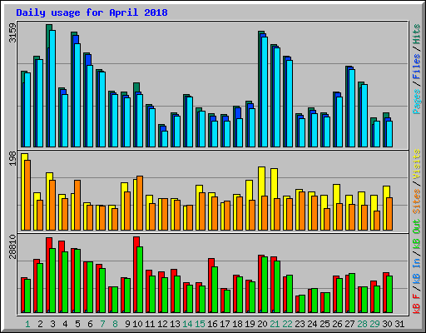Select day label 12 on the axis
Screen dimensions: 426x333
[x=162, y=324]
